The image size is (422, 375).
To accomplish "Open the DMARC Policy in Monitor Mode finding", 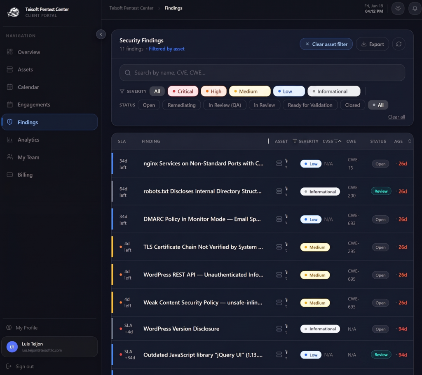I will pyautogui.click(x=202, y=219).
